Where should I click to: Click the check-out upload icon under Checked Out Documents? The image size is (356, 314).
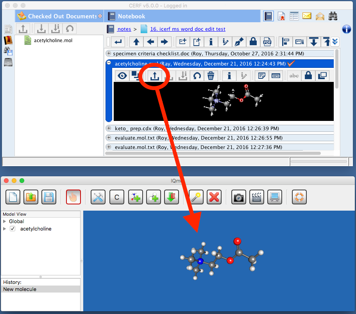pos(23,29)
